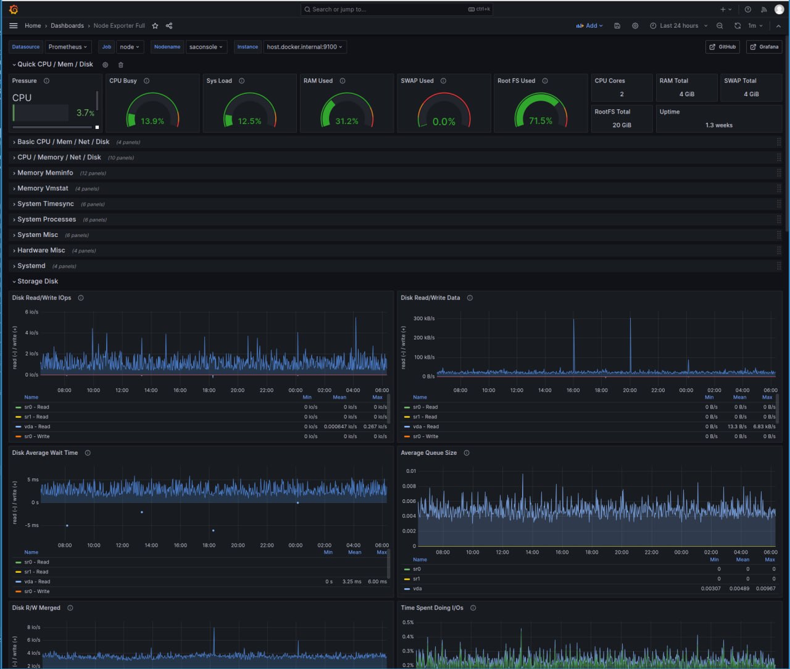Image resolution: width=790 pixels, height=669 pixels.
Task: Open the 1m refresh interval dropdown
Action: click(x=755, y=26)
